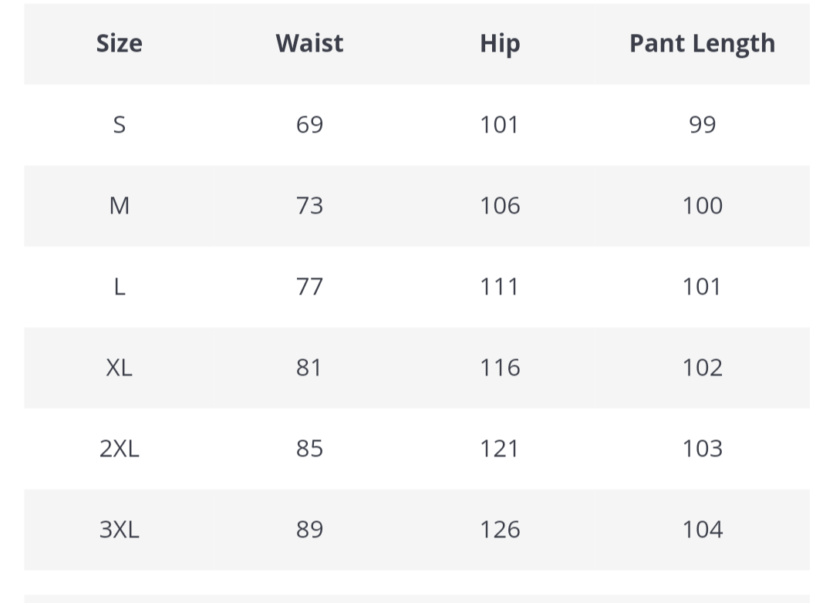This screenshot has width=833, height=603.
Task: Click the Hip column header
Action: pyautogui.click(x=500, y=43)
